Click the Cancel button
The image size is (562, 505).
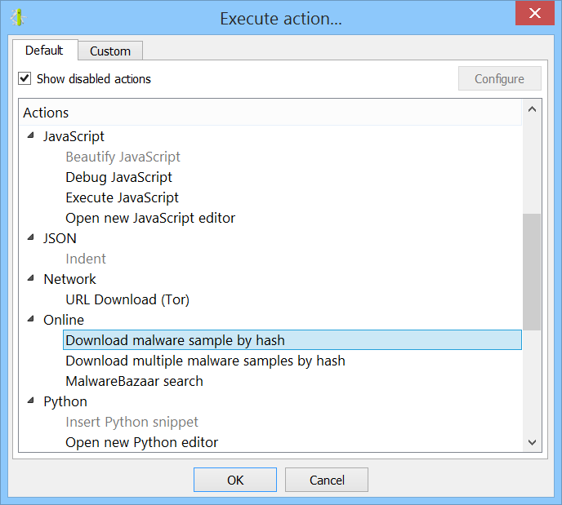(x=327, y=480)
